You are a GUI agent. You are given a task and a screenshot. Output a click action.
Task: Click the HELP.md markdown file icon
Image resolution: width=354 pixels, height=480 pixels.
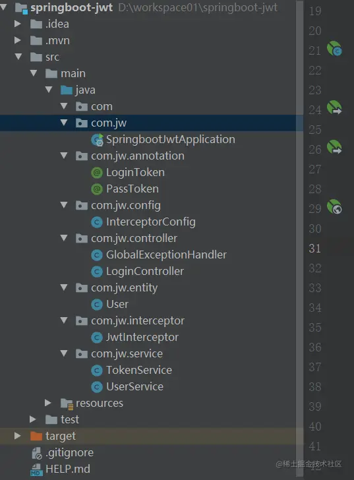(36, 469)
